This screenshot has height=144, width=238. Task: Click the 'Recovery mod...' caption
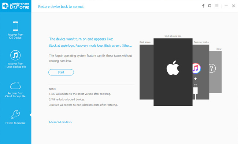click(201, 42)
